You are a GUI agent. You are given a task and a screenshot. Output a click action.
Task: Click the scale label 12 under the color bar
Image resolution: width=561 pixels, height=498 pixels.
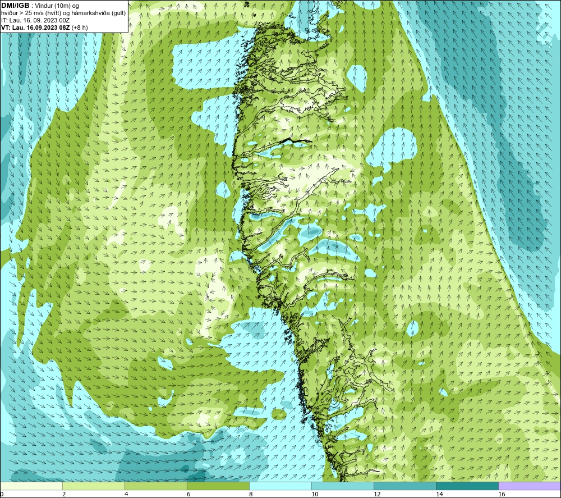(377, 495)
